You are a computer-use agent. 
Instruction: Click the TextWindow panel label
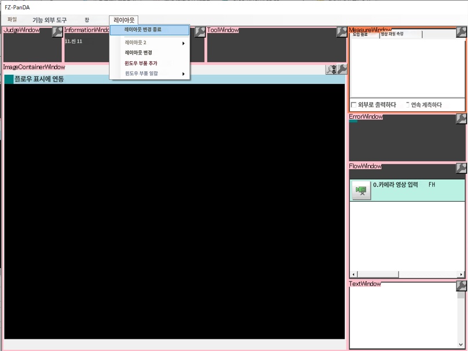tap(365, 284)
